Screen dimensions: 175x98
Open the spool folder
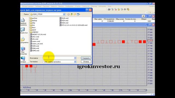(x=33, y=30)
